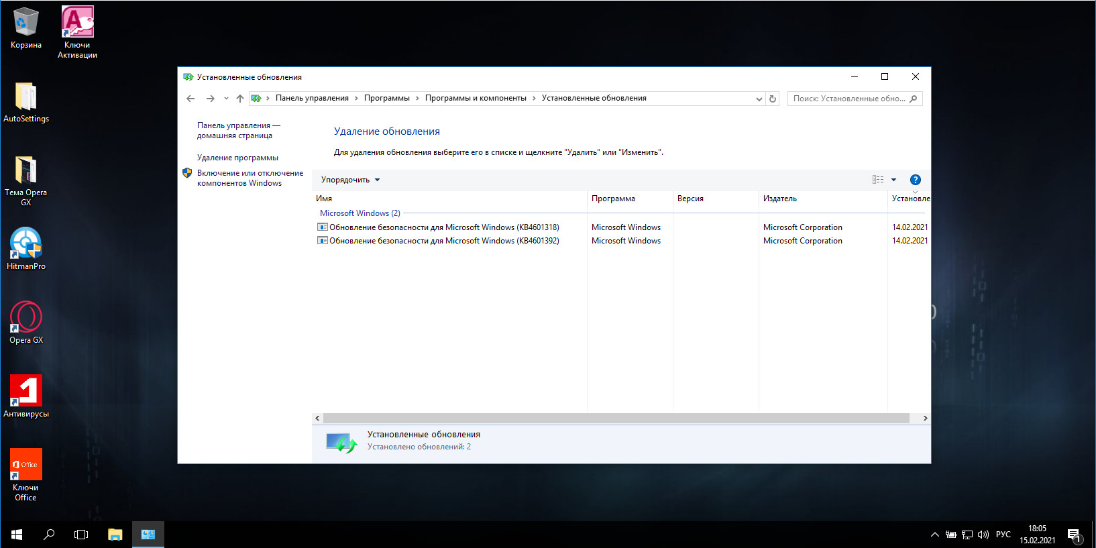The width and height of the screenshot is (1096, 548).
Task: Click the view layout icon
Action: (877, 180)
